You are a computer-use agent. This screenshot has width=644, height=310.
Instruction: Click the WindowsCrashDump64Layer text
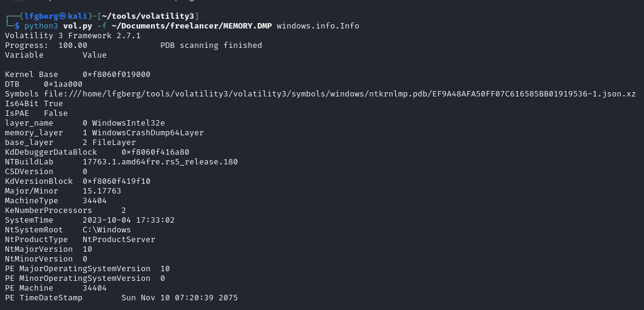148,133
